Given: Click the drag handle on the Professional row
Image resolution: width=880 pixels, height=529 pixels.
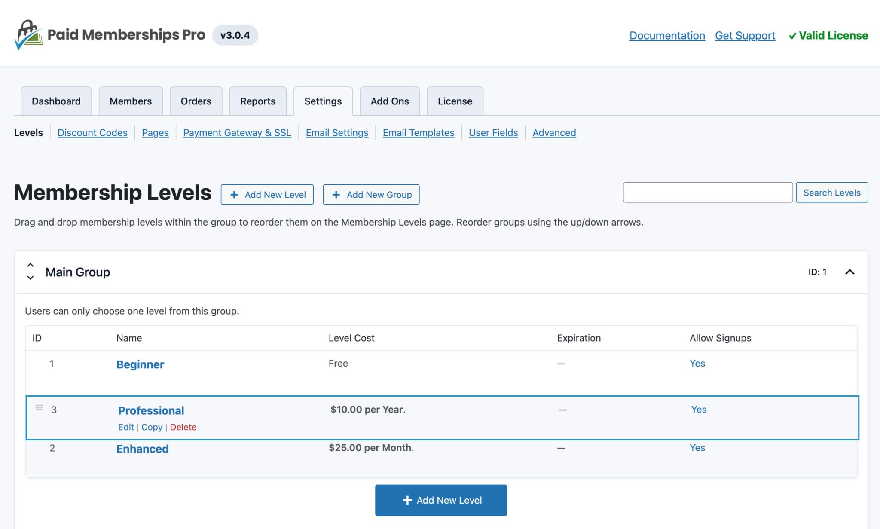Looking at the screenshot, I should click(x=40, y=407).
